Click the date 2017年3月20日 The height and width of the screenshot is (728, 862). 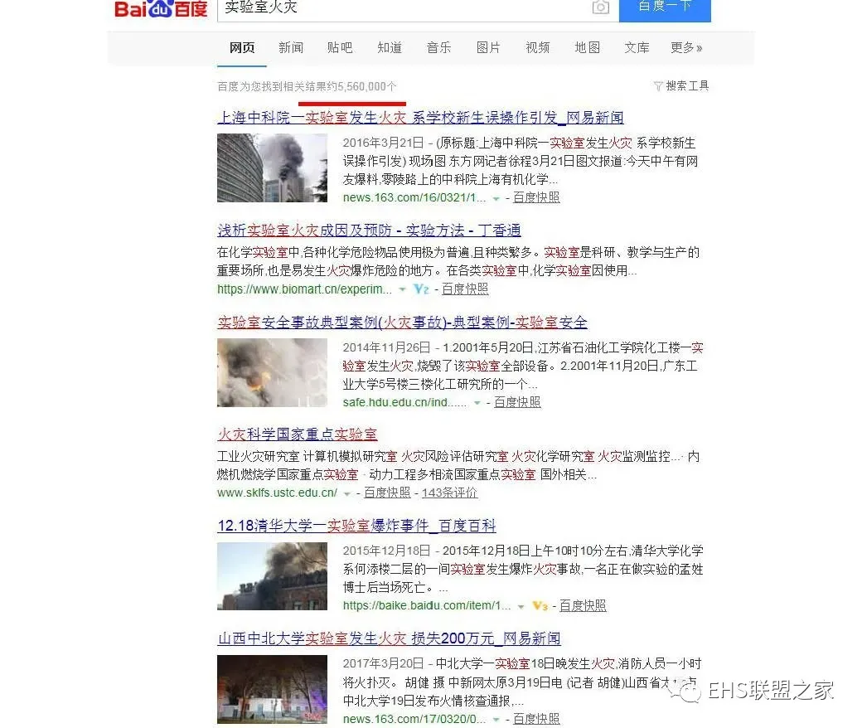pyautogui.click(x=383, y=663)
